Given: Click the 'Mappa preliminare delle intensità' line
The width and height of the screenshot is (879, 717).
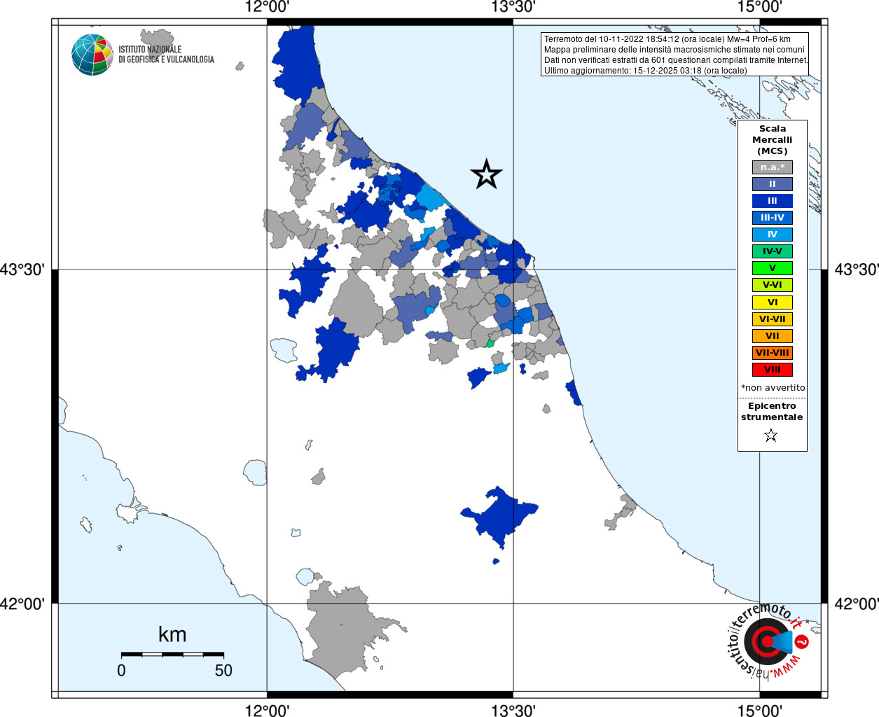Looking at the screenshot, I should coord(674,50).
